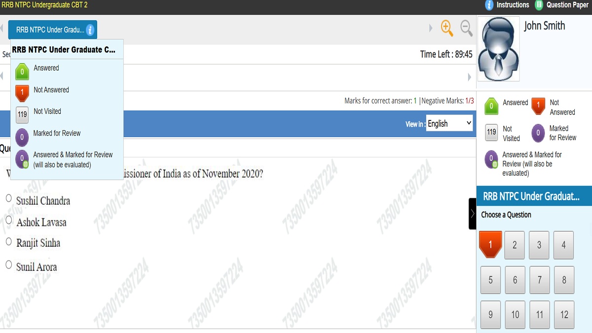Select the Ranjit Sinha radio option
Image resolution: width=592 pixels, height=333 pixels.
(9, 241)
